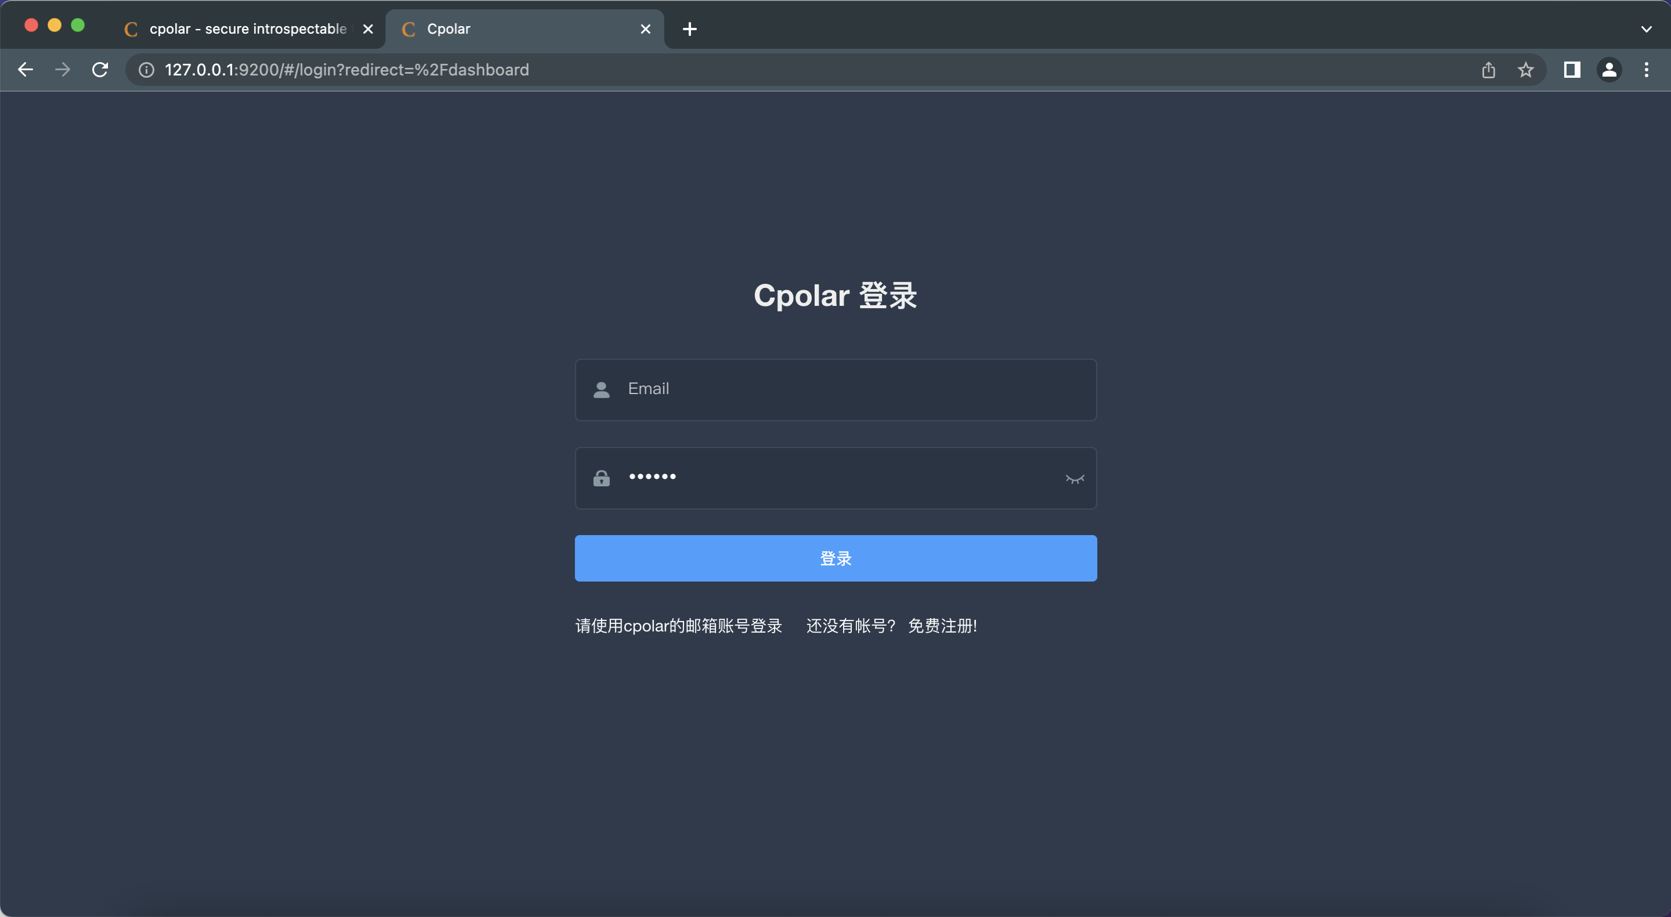Bookmark the page with the star icon
This screenshot has width=1671, height=917.
pos(1525,70)
